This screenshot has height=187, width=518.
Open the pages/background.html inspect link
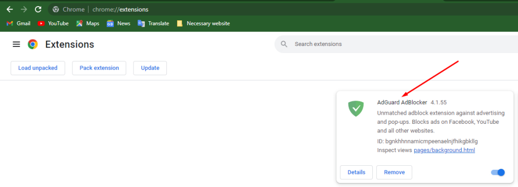pyautogui.click(x=444, y=151)
